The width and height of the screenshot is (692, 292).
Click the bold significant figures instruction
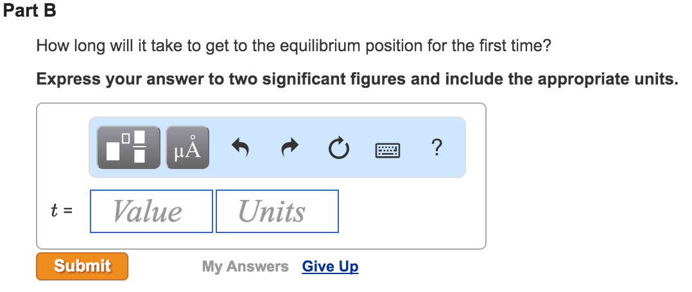tap(357, 79)
